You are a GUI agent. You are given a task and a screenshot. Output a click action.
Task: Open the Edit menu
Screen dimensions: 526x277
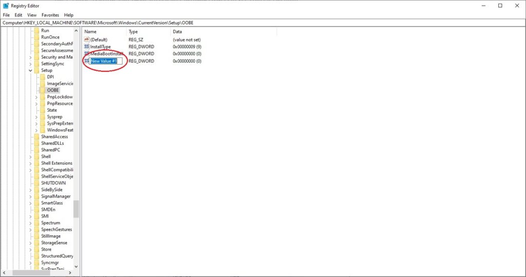tap(18, 15)
